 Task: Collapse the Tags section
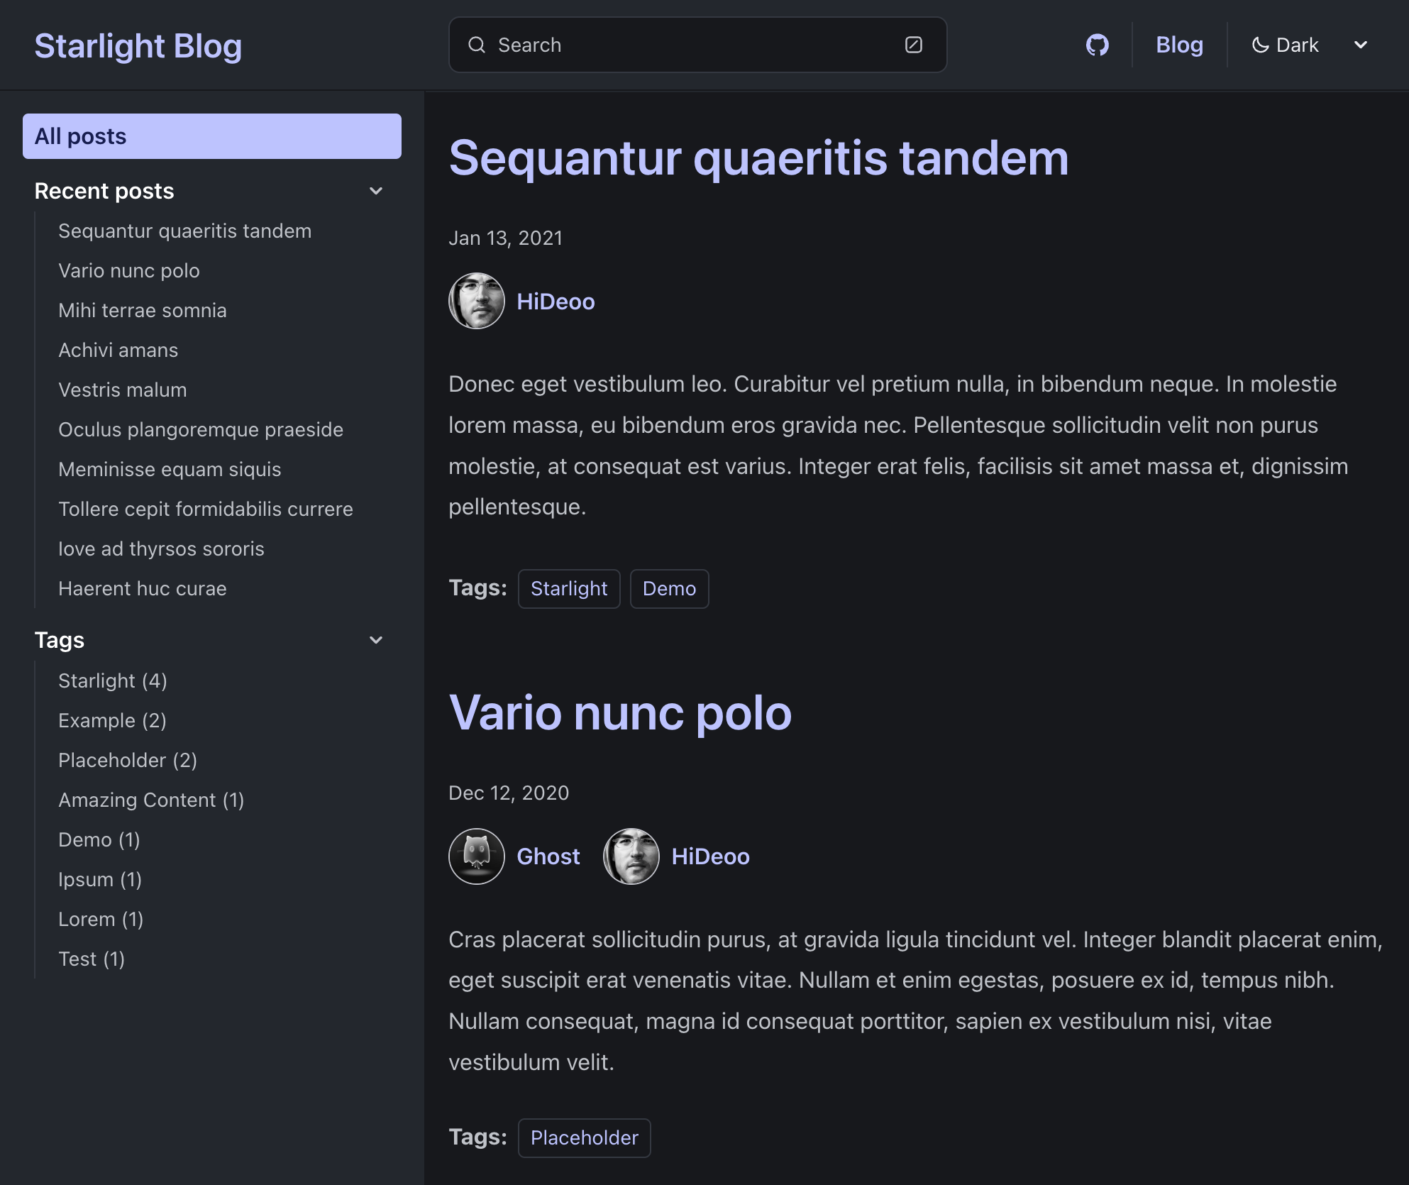click(x=377, y=639)
